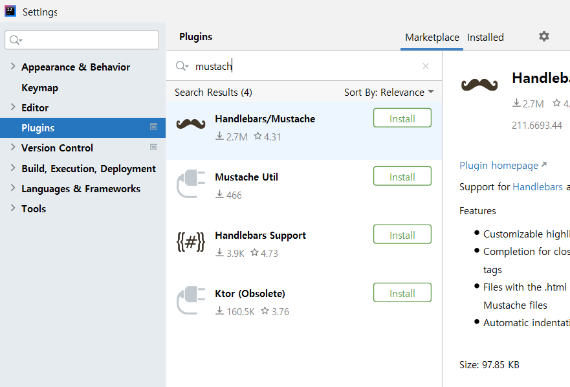Viewport: 570px width, 387px height.
Task: Select the Handlebars/Mustache plugin title
Action: [x=265, y=119]
